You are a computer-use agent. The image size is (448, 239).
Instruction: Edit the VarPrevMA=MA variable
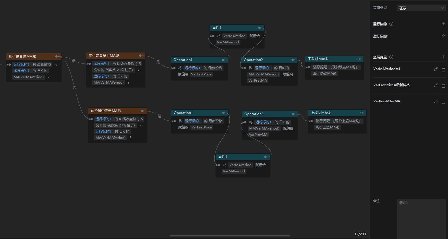coord(436,101)
